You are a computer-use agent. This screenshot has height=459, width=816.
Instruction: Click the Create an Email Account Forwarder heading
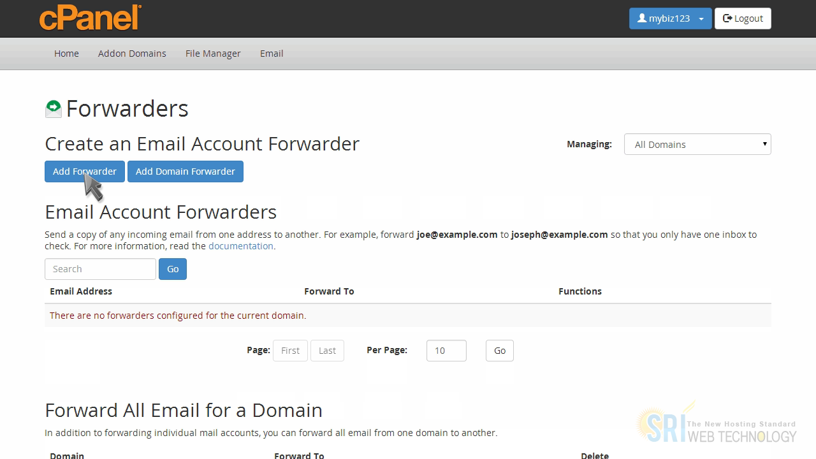pyautogui.click(x=202, y=143)
